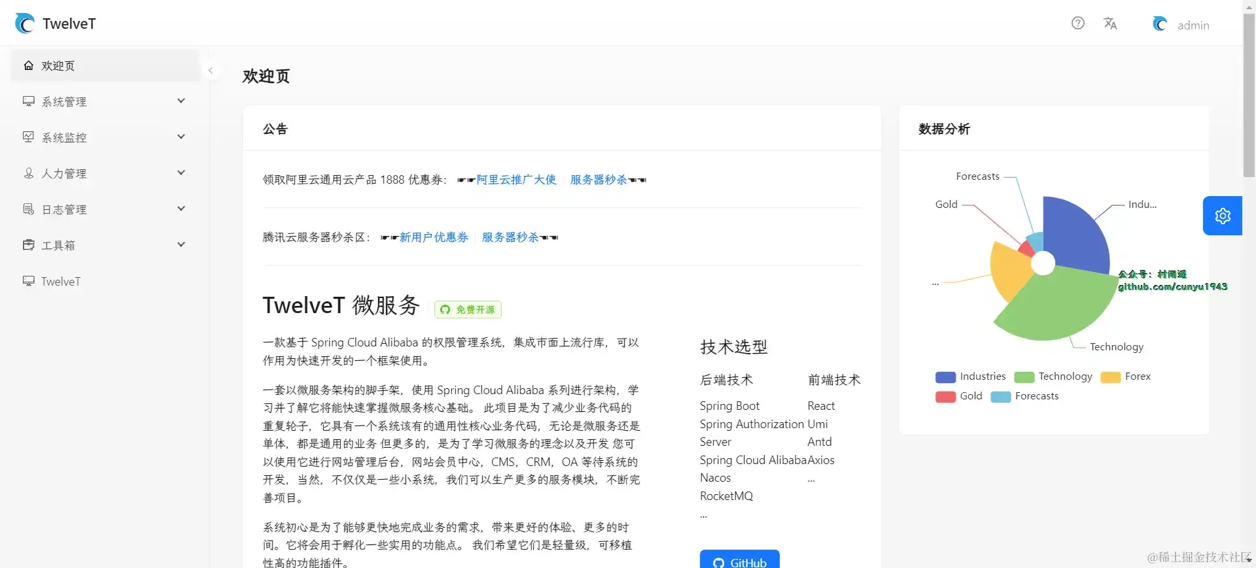The height and width of the screenshot is (568, 1256).
Task: Click the Spring Boot text entry
Action: 729,406
